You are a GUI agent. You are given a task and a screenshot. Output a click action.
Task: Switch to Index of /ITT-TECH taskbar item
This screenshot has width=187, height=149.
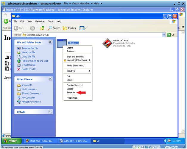pos(74,141)
